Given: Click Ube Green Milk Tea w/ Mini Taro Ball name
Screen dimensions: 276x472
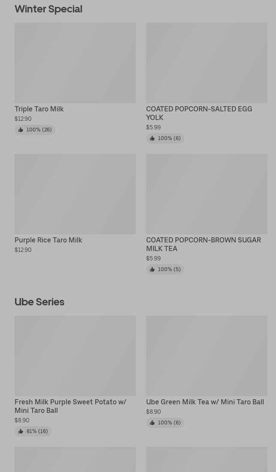Looking at the screenshot, I should [205, 402].
